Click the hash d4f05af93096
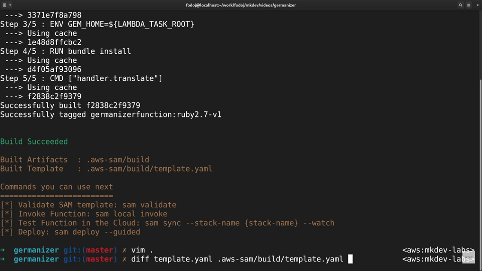The width and height of the screenshot is (482, 271). tap(54, 69)
